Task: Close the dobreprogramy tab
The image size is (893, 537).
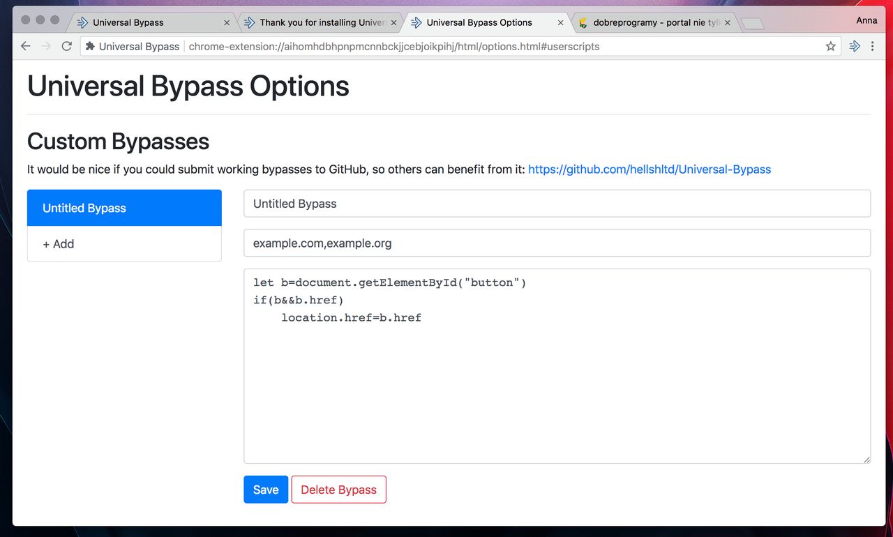Action: tap(728, 22)
